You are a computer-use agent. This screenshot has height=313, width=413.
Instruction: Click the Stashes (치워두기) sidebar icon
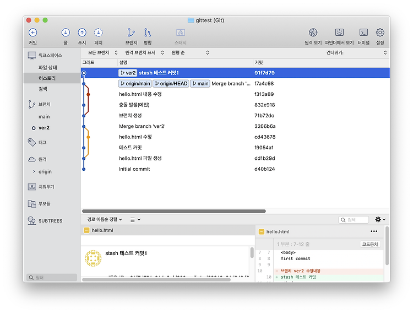point(32,187)
